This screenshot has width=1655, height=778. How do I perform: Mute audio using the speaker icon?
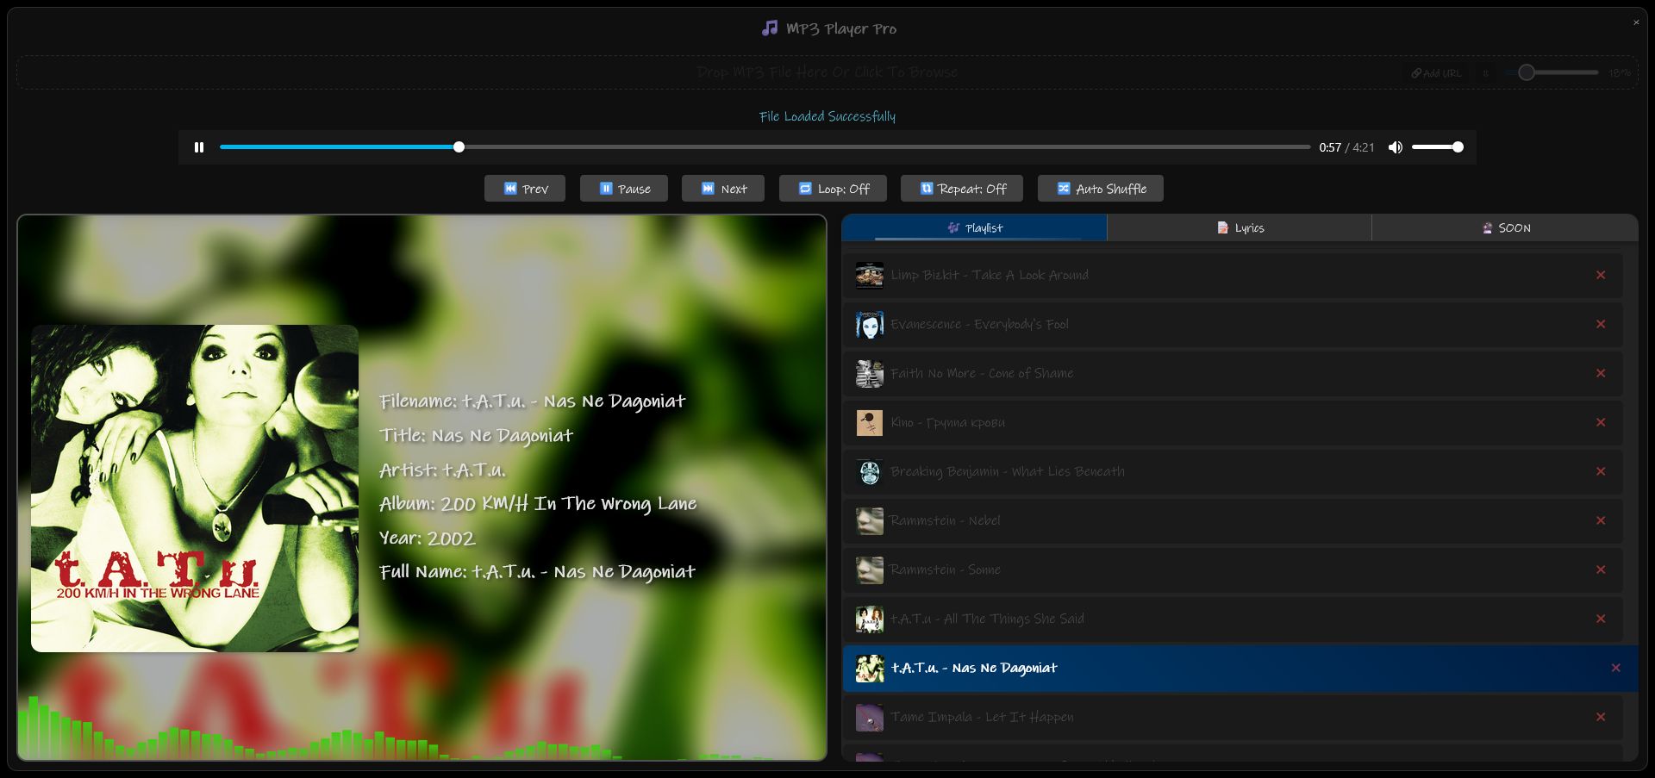pos(1396,146)
